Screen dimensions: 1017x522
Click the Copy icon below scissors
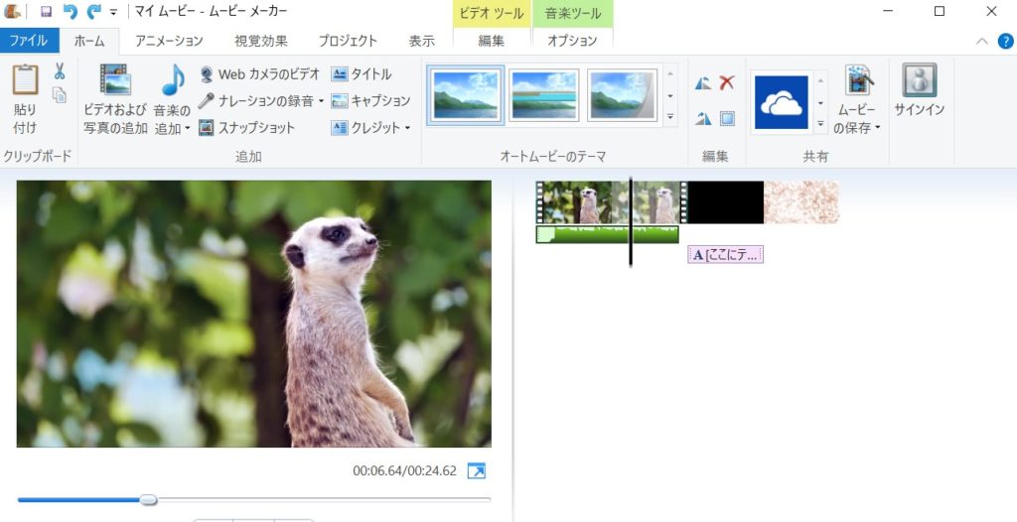[x=60, y=94]
